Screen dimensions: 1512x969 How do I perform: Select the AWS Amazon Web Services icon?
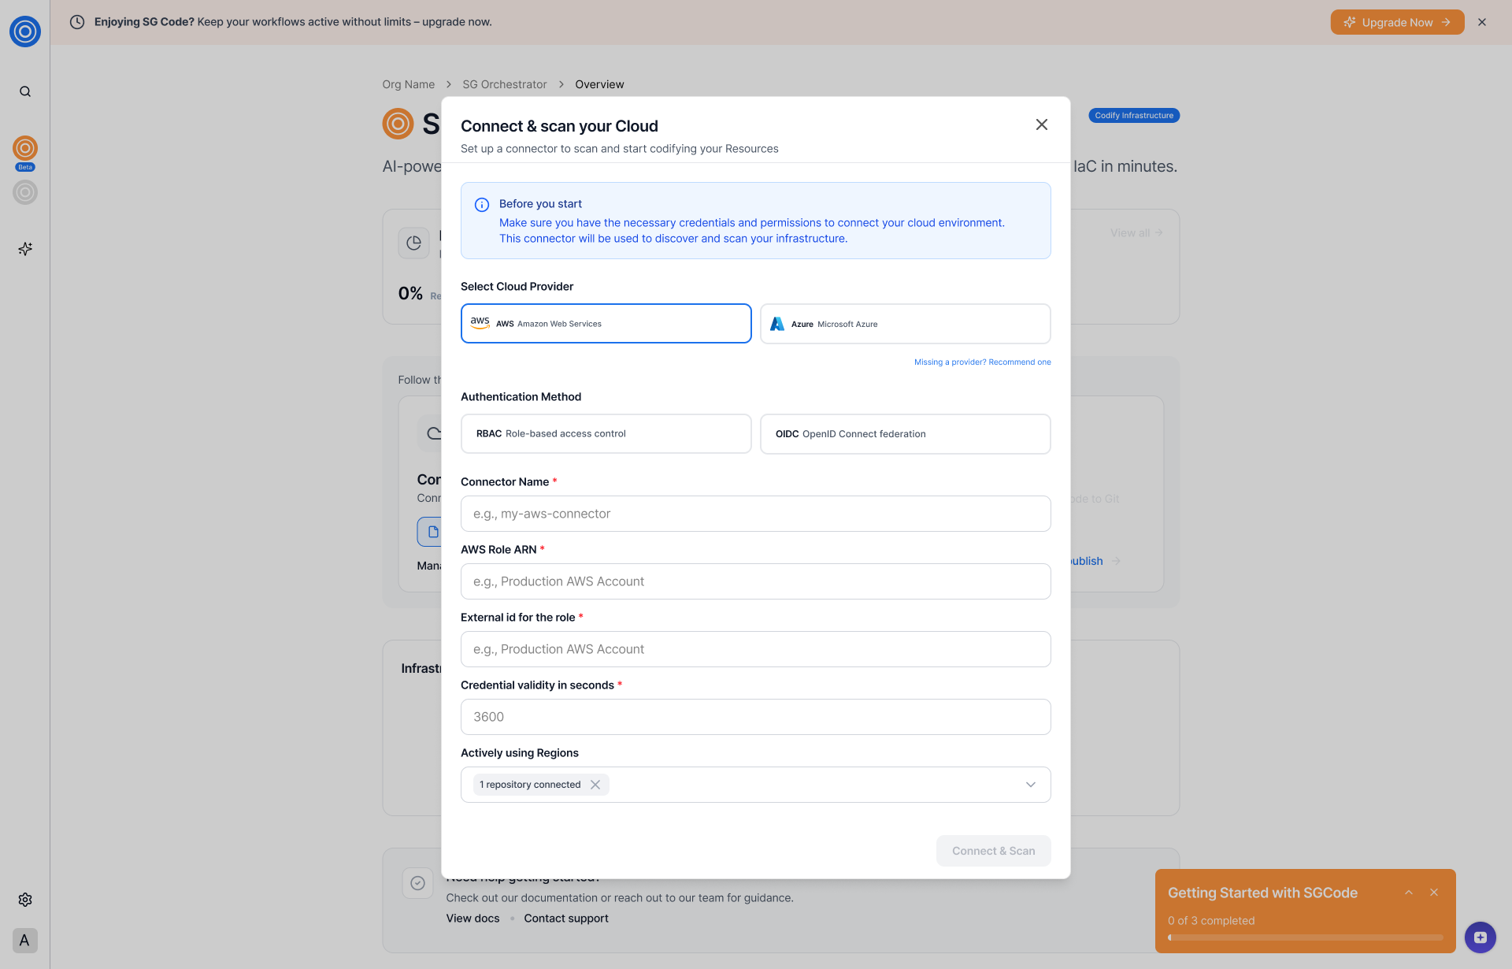pyautogui.click(x=480, y=323)
